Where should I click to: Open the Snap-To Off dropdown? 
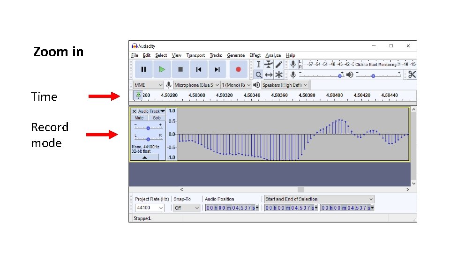click(x=187, y=208)
